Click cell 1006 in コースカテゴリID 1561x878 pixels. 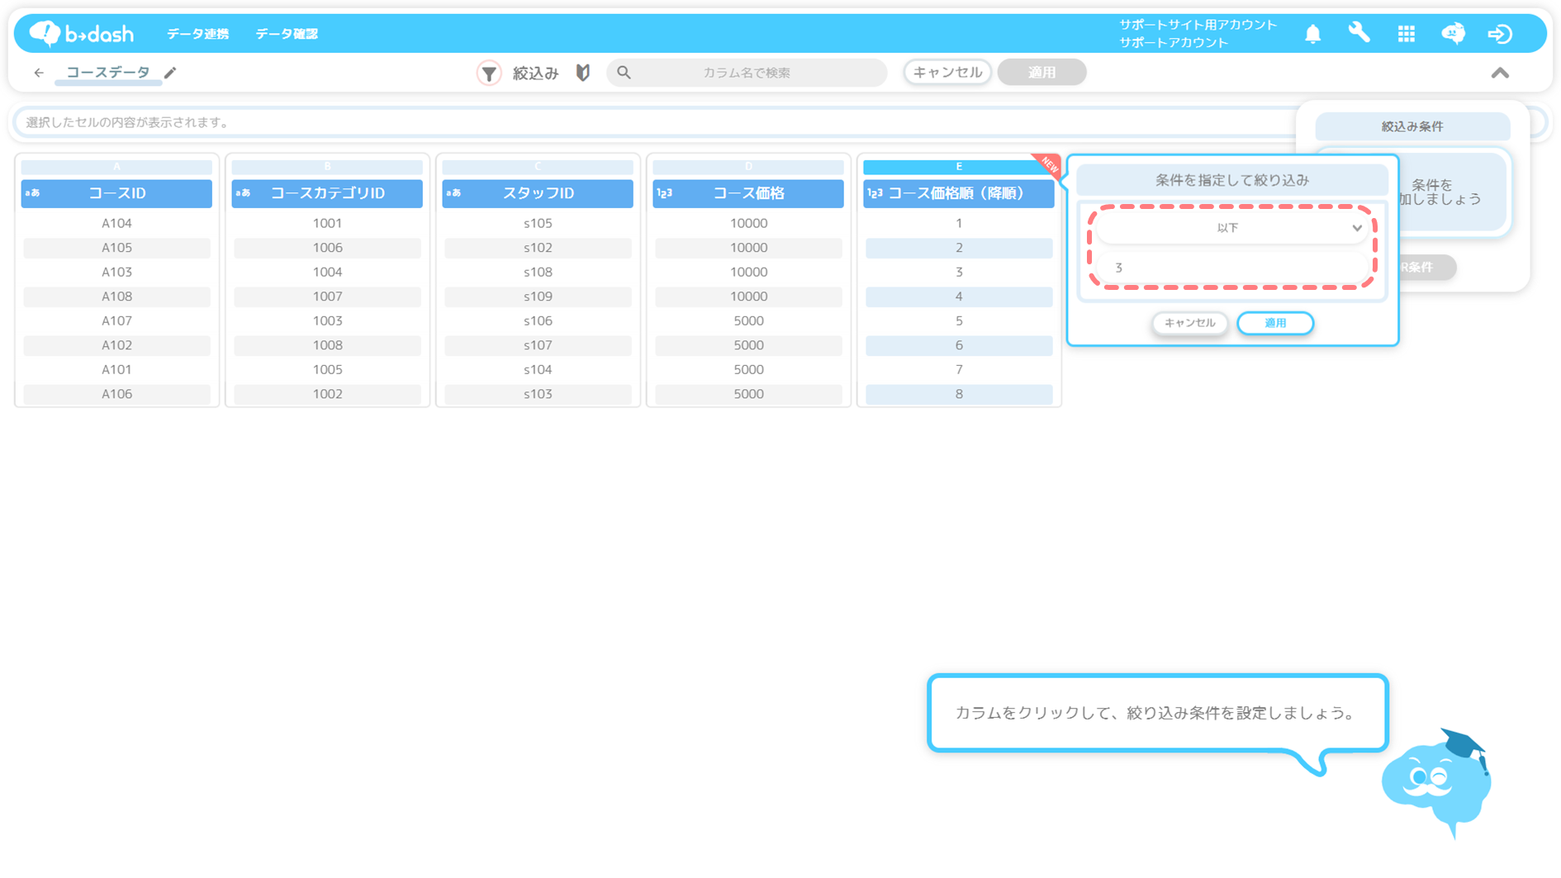(x=327, y=248)
